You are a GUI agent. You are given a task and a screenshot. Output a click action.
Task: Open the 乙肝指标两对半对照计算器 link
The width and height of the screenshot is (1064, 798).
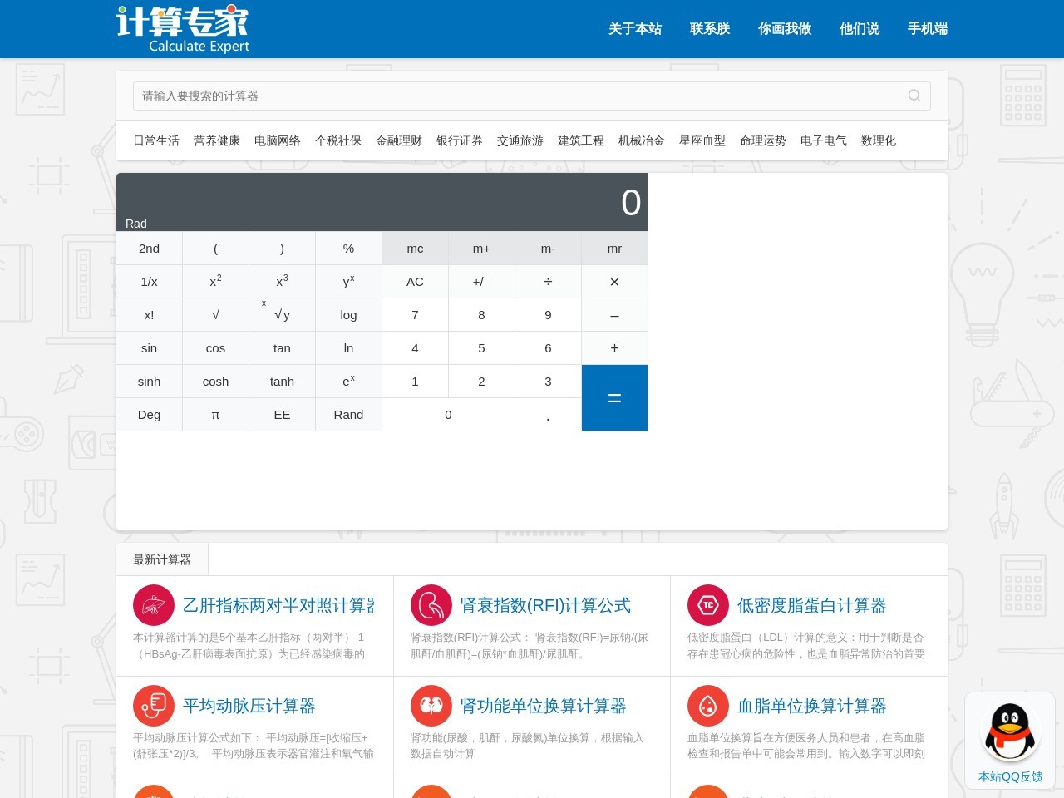[x=279, y=605]
